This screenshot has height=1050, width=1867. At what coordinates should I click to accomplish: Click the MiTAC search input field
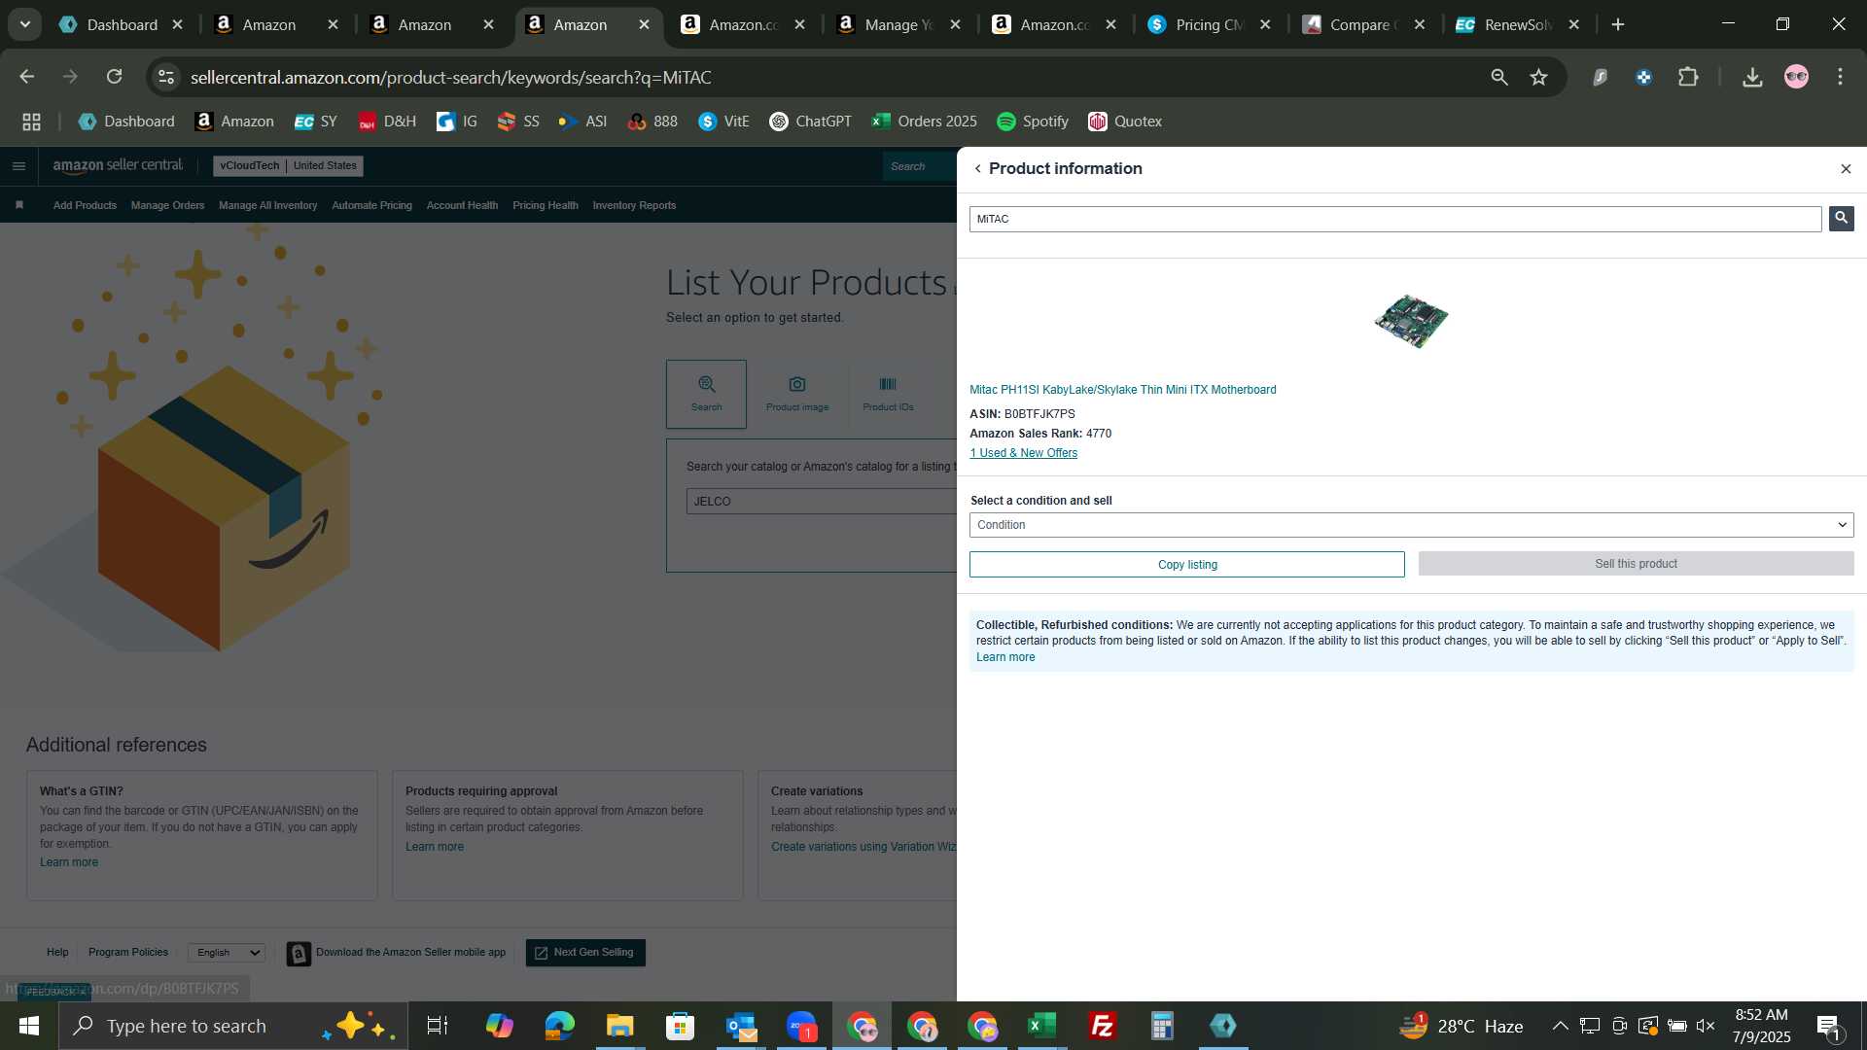[1394, 219]
